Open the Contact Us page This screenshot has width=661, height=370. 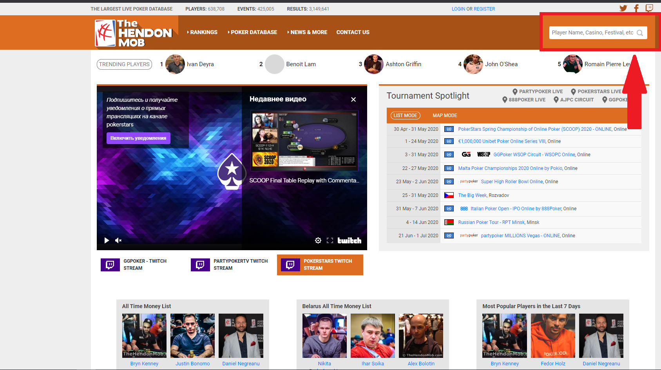[x=353, y=32]
